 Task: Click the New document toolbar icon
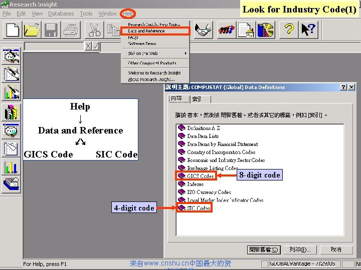coord(13,30)
